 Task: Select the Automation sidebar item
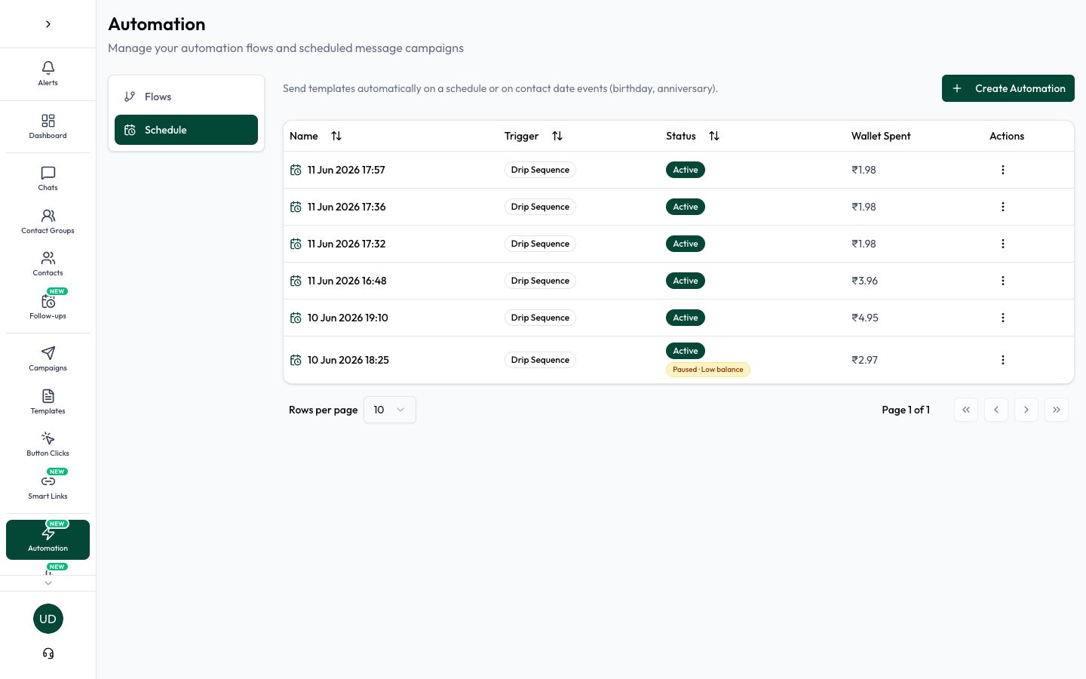pos(48,539)
